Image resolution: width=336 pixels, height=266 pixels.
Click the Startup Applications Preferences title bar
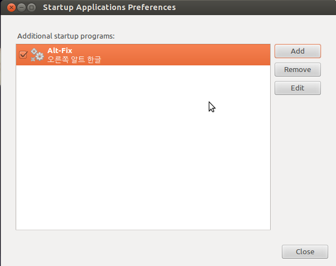click(x=168, y=7)
